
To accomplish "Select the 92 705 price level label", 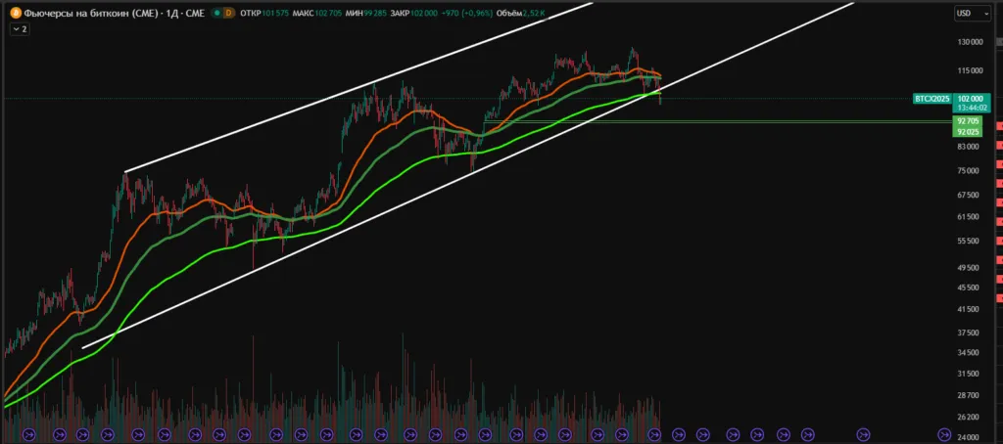I will [968, 121].
